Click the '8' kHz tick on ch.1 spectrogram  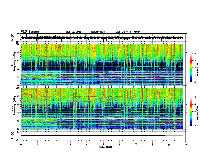pyautogui.click(x=18, y=52)
